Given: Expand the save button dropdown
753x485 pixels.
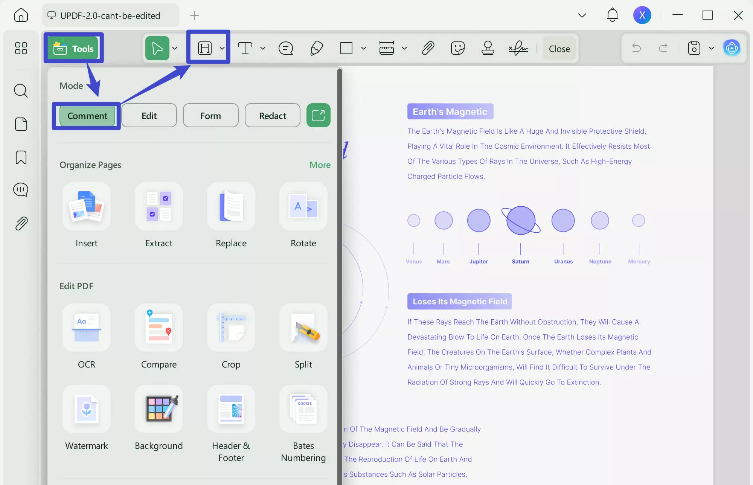Looking at the screenshot, I should pyautogui.click(x=712, y=48).
